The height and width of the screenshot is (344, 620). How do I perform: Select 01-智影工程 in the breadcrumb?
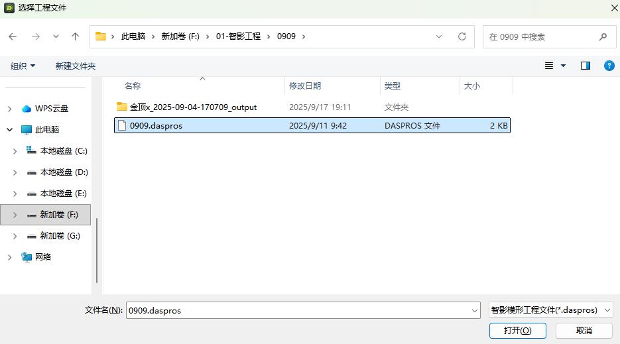tap(238, 36)
